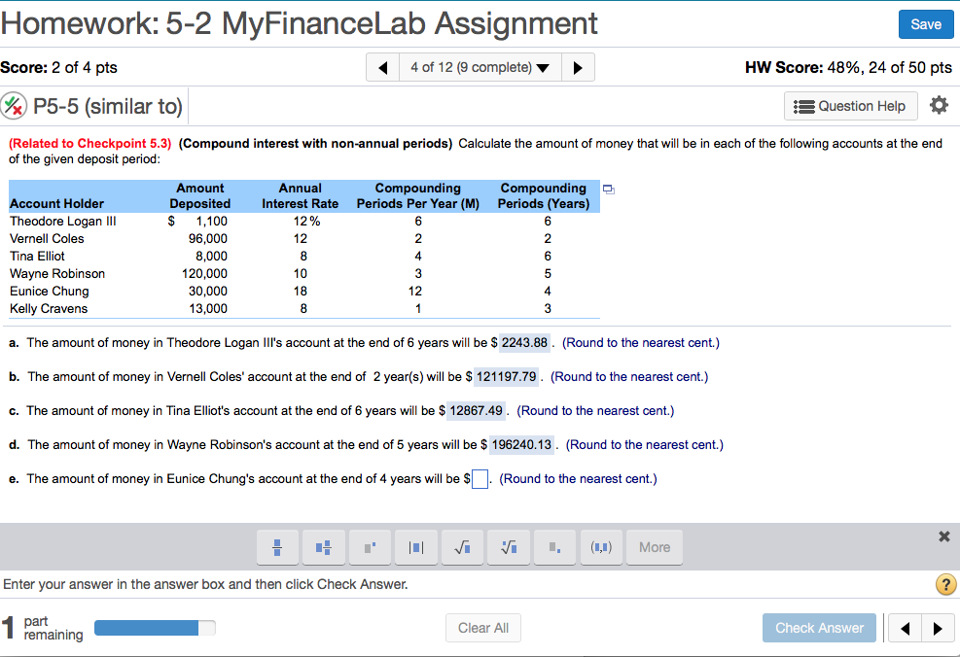Go to previous question using left arrow
Screen dimensions: 960x657
tap(382, 67)
